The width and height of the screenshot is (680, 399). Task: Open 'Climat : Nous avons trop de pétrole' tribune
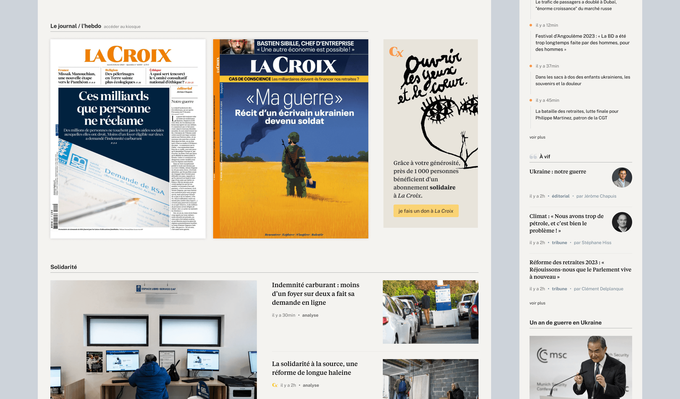[567, 223]
